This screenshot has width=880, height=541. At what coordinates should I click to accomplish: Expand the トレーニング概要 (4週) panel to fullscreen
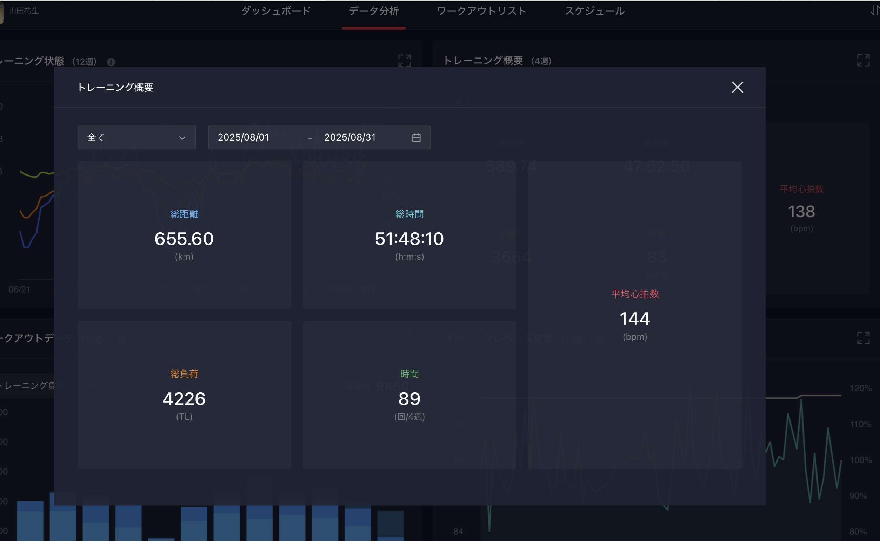tap(863, 61)
